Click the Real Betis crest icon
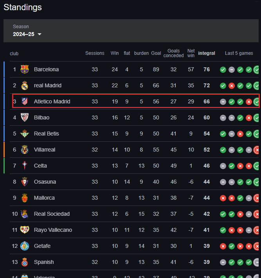 point(24,134)
